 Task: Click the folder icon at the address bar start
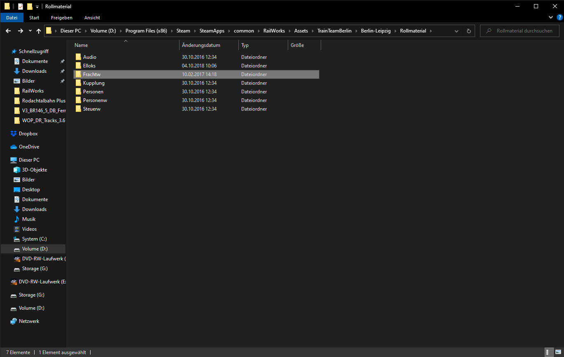point(49,31)
